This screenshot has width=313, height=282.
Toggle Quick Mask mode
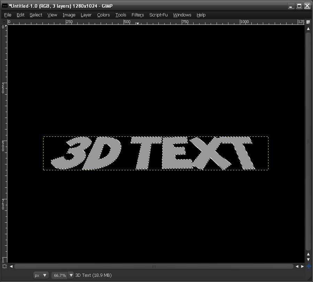(x=4, y=266)
